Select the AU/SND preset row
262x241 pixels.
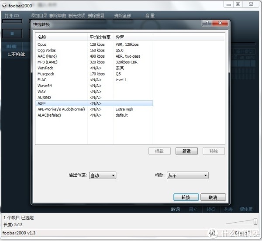pos(94,97)
